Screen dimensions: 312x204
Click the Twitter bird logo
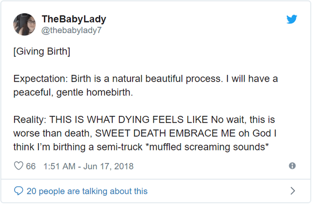click(292, 19)
